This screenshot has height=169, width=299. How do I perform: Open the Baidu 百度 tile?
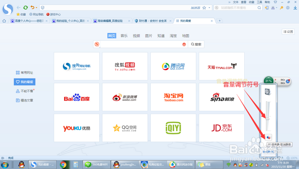pyautogui.click(x=77, y=97)
